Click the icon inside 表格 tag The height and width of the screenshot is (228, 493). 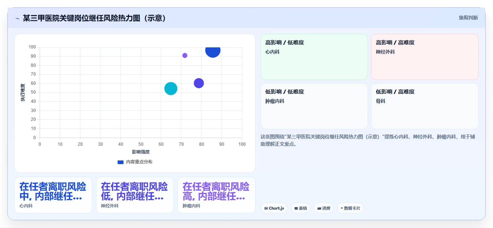pyautogui.click(x=296, y=209)
